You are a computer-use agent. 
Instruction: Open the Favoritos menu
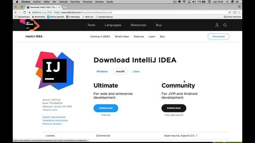(x=75, y=2)
